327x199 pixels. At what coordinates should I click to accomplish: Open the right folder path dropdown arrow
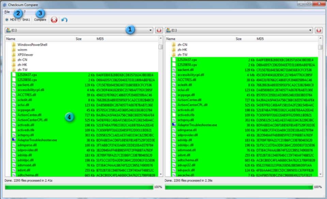coord(310,30)
